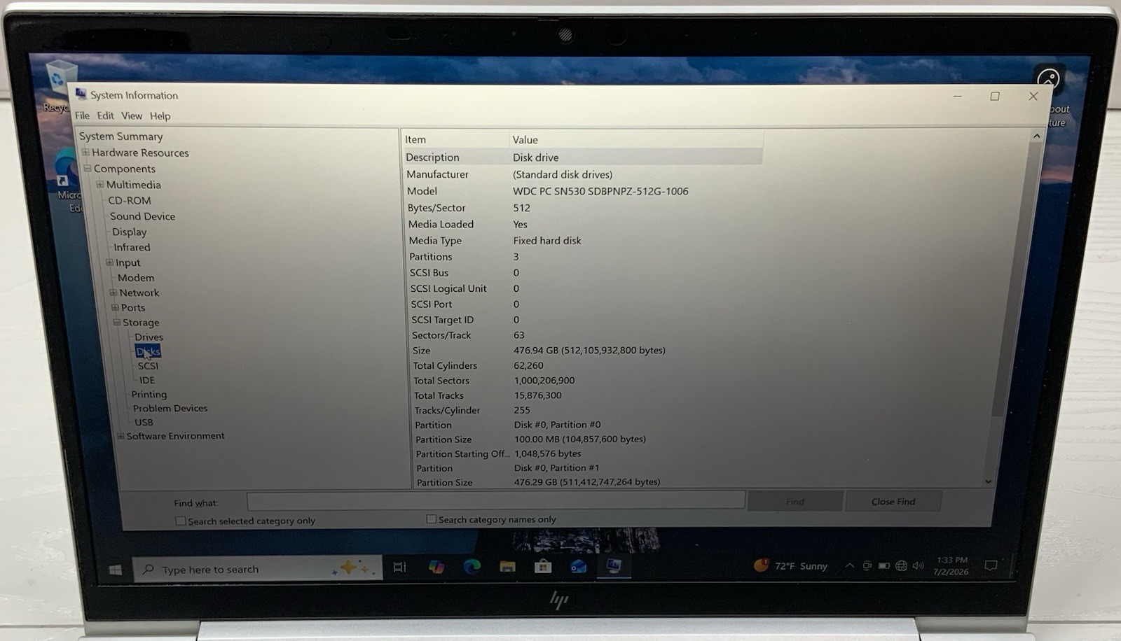Select the Total Sectors row

(587, 381)
